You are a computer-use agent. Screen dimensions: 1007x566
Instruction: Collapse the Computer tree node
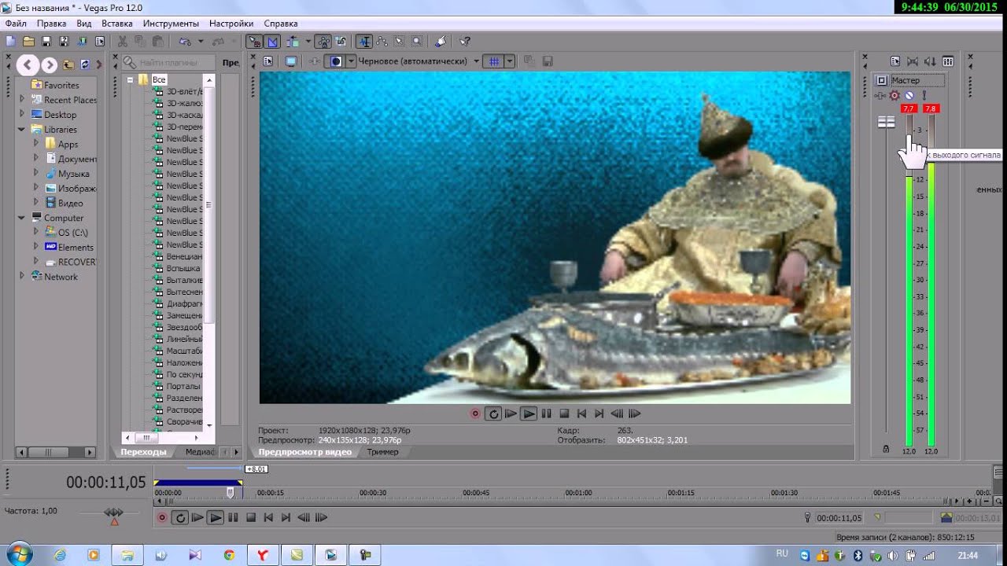[22, 218]
